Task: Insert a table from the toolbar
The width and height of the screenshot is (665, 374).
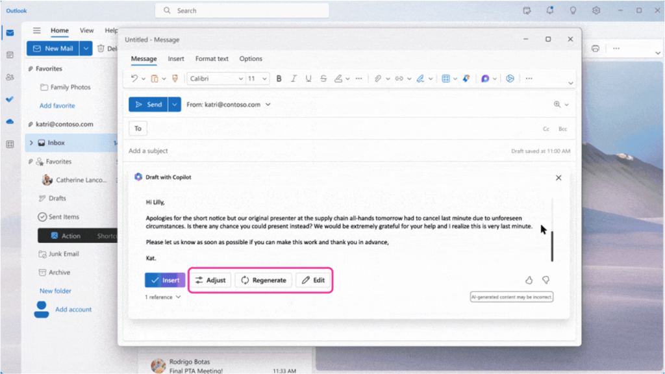Action: (x=447, y=78)
